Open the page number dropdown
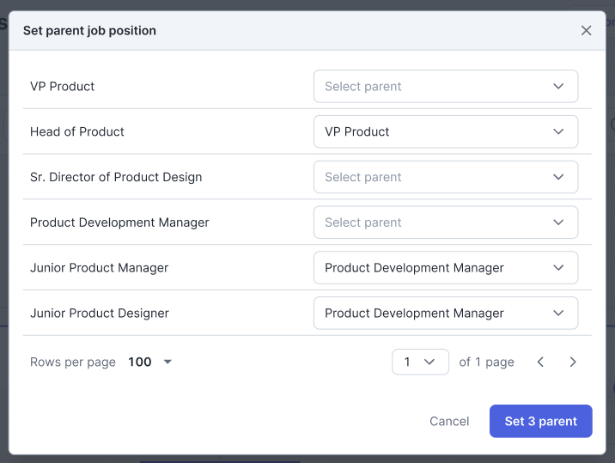Viewport: 615px width, 463px height. click(420, 362)
